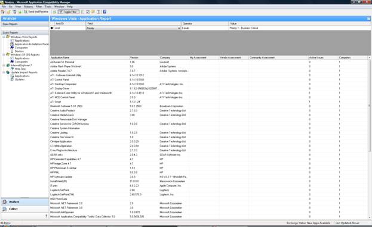The width and height of the screenshot is (372, 227).
Task: Open the Help menu
Action: (x=70, y=7)
